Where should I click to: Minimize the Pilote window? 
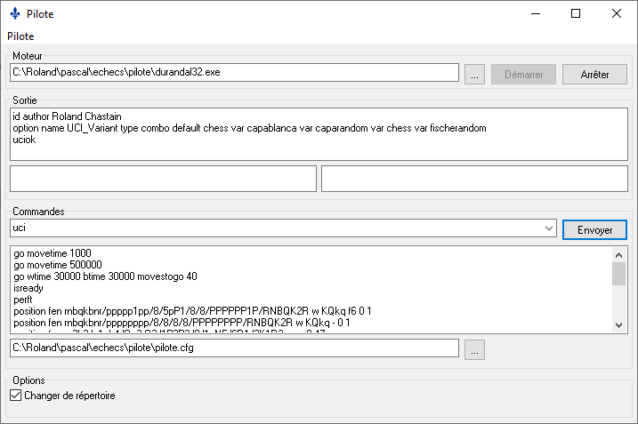(535, 13)
